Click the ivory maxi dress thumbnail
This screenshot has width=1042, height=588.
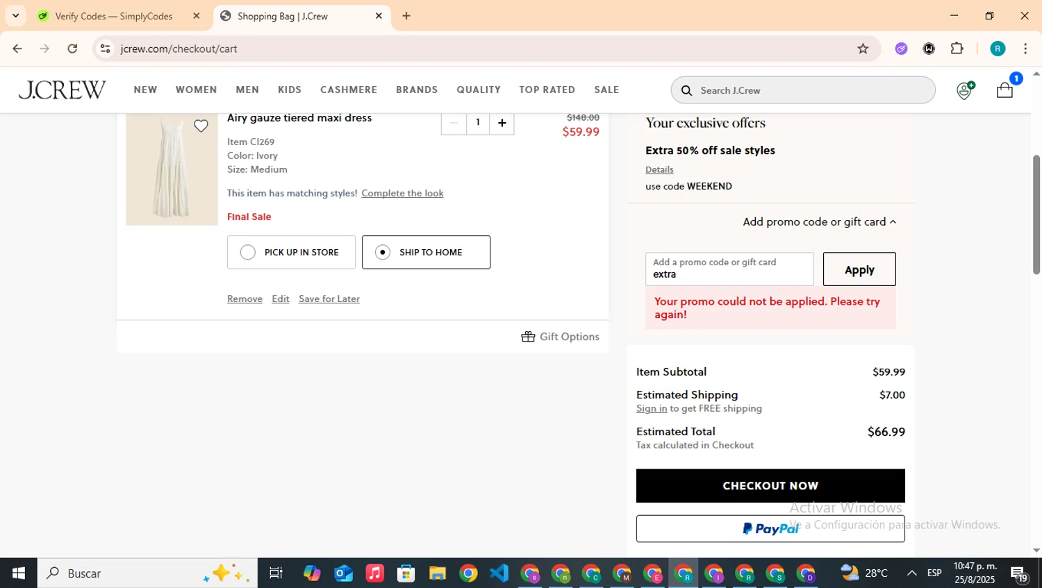[x=172, y=169]
